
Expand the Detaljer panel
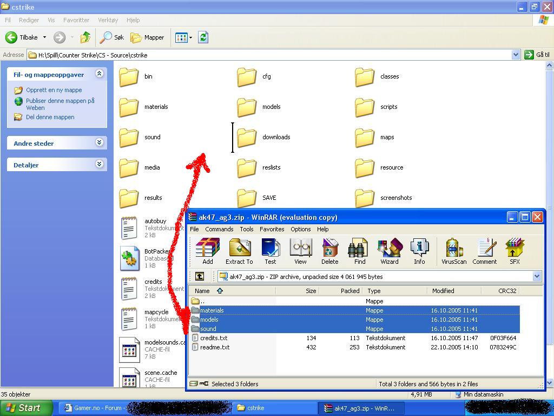(100, 164)
